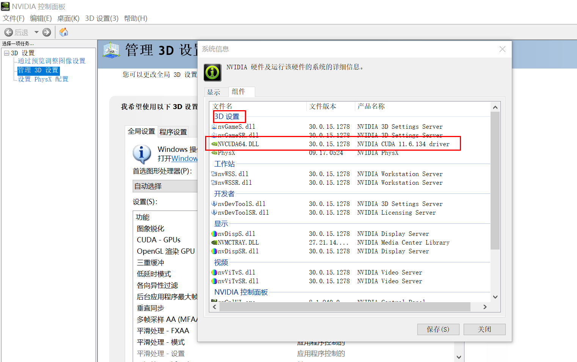Select the 垂直同步 feature row
Screen dimensions: 577x362
coord(151,308)
